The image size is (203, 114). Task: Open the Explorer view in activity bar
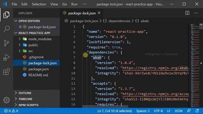pos(6,15)
